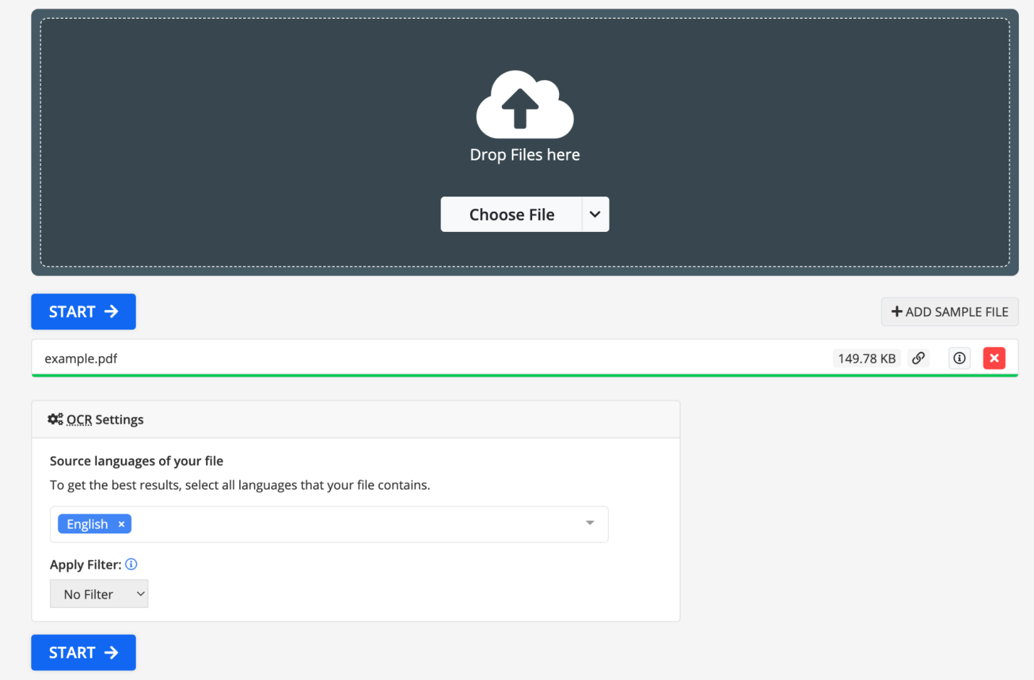Click the link icon beside the file size
The image size is (1034, 680).
pos(918,358)
